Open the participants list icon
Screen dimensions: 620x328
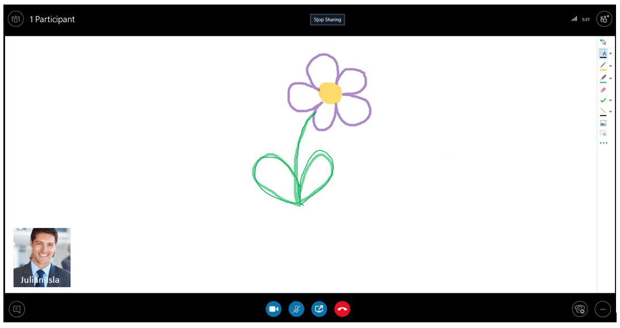pos(16,19)
